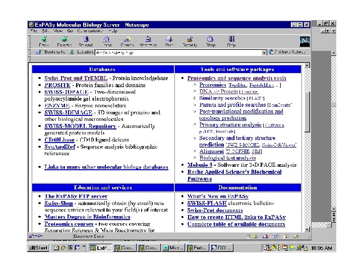
Task: Open the Start button
Action: pos(38,248)
